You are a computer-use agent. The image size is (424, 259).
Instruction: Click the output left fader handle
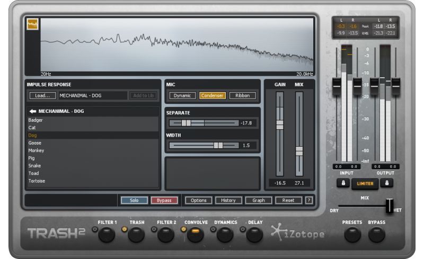375,86
